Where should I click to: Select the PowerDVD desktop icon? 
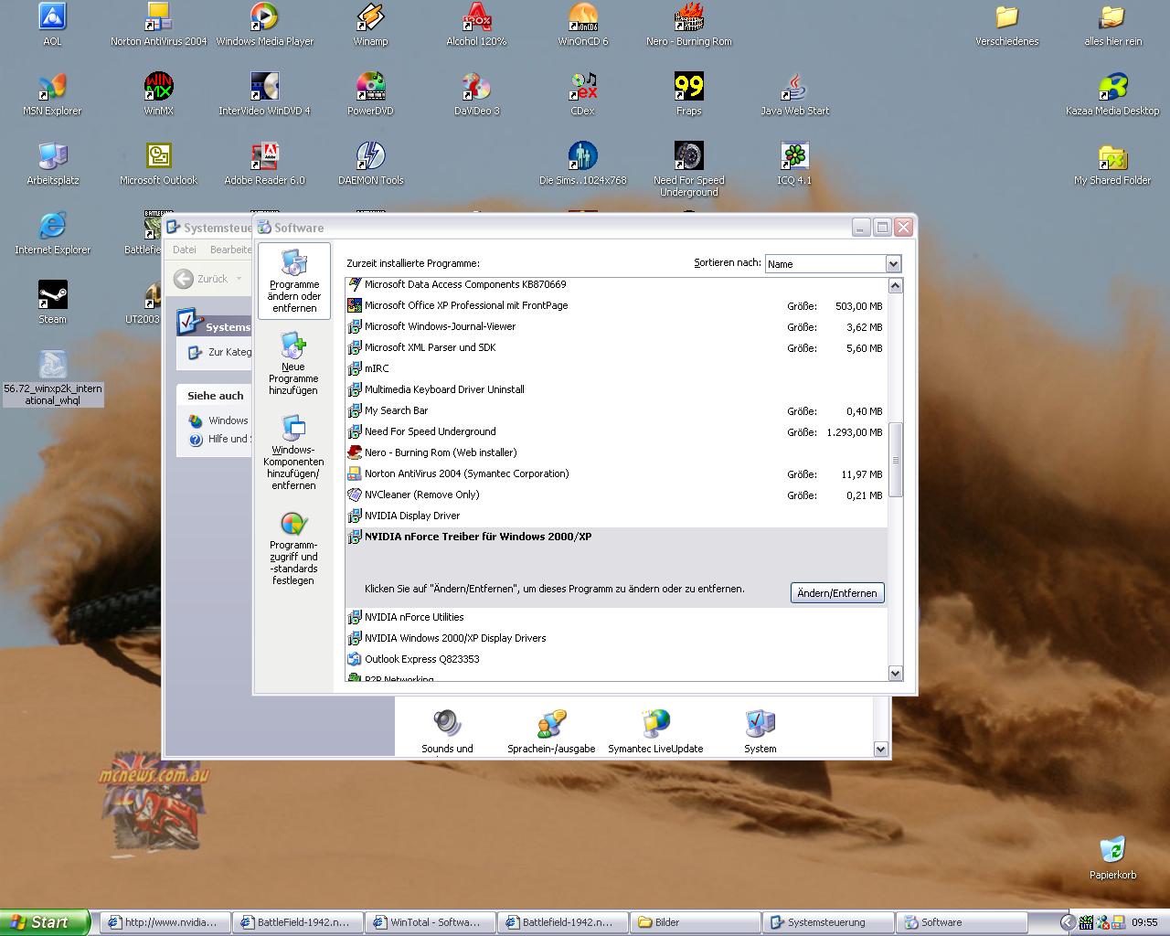click(x=370, y=93)
